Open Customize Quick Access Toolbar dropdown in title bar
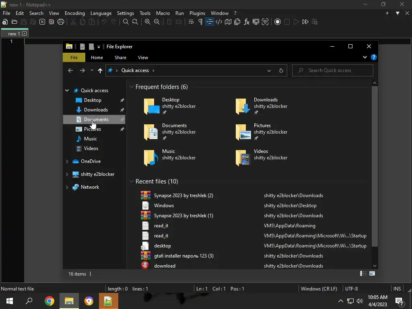 (99, 47)
